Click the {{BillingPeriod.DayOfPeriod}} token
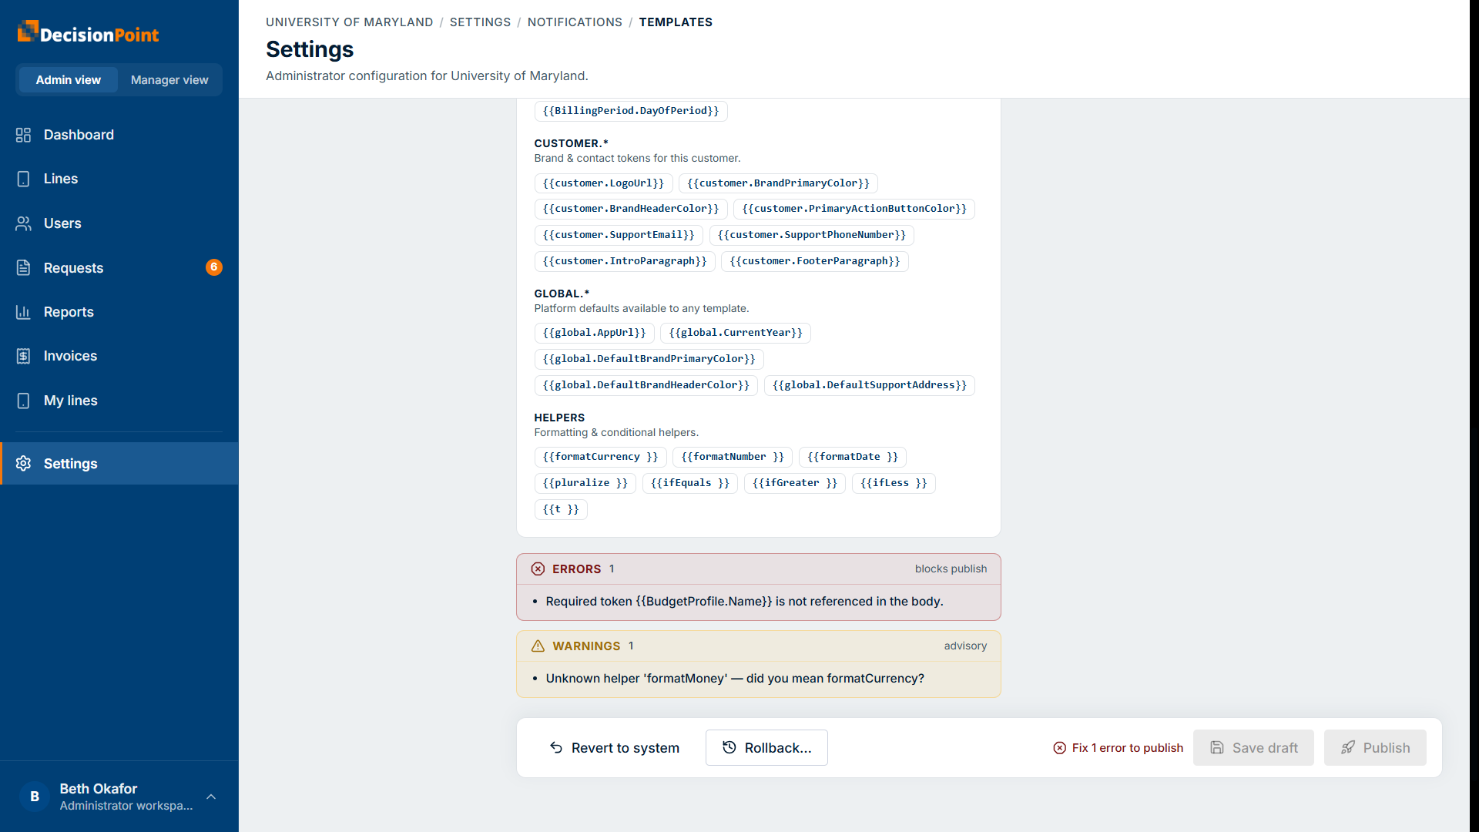Image resolution: width=1479 pixels, height=832 pixels. point(631,111)
